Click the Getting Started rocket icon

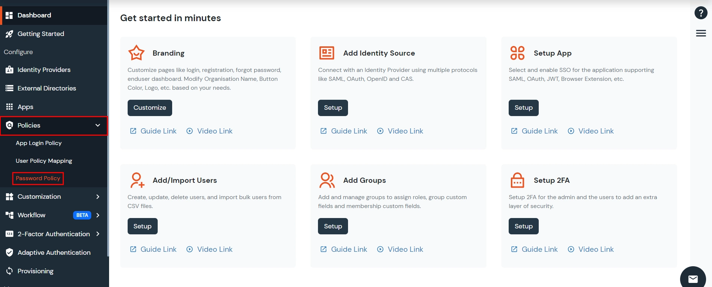click(x=9, y=34)
